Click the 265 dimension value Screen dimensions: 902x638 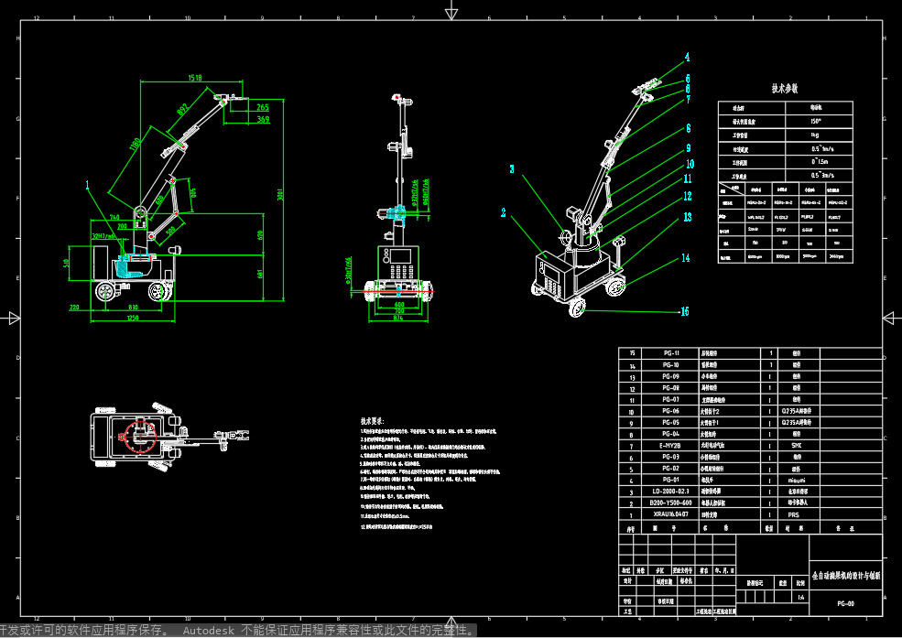[x=263, y=107]
